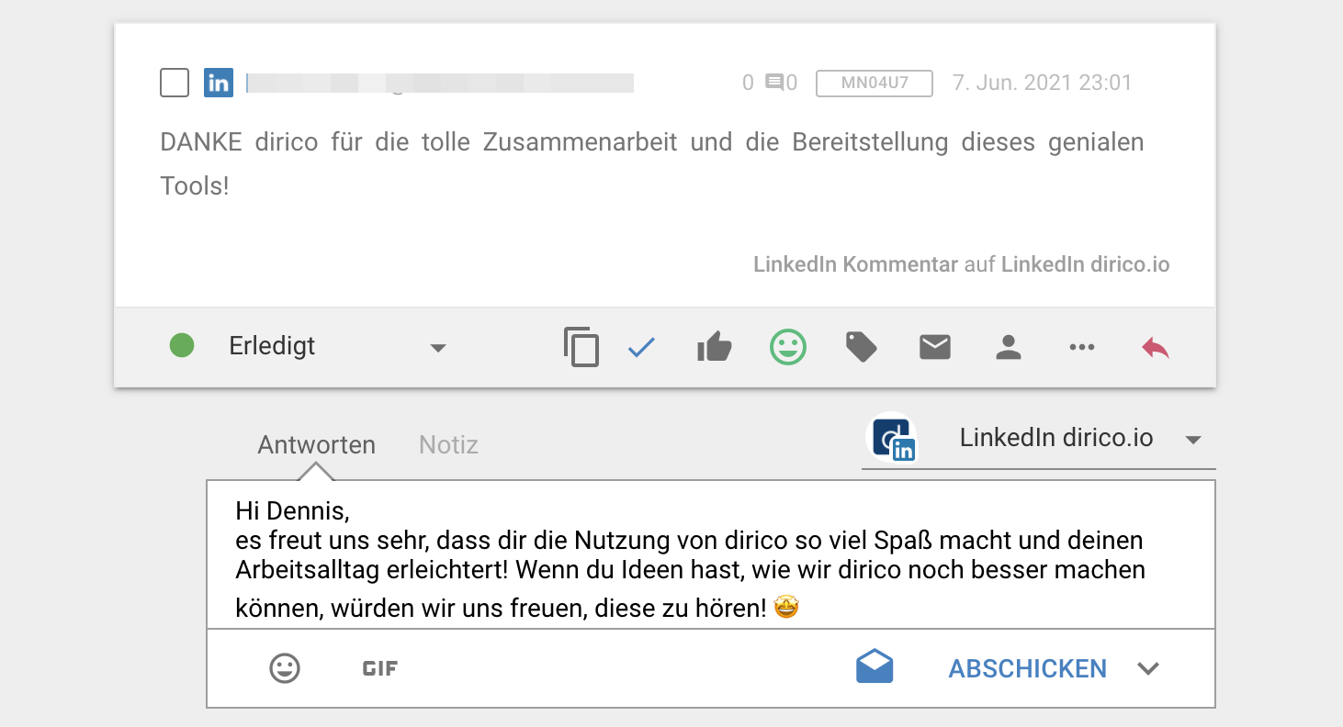1343x727 pixels.
Task: Follow the LinkedIn dirico.io source link
Action: [x=1085, y=264]
